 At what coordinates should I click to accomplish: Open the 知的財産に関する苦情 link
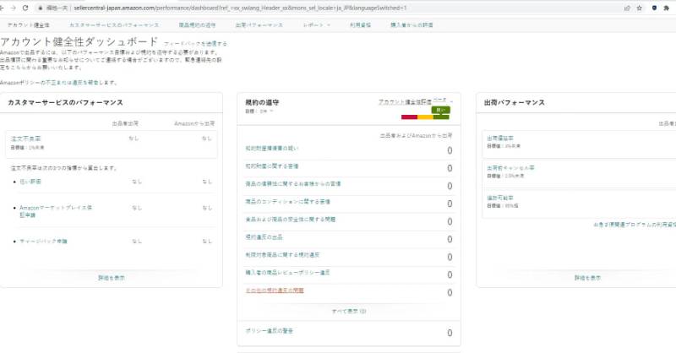(272, 166)
